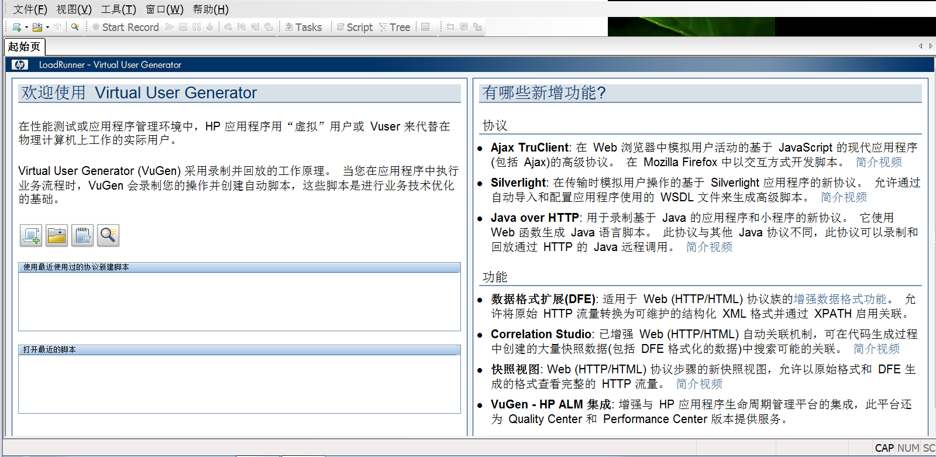Image resolution: width=936 pixels, height=457 pixels.
Task: Open the 帮助(H) menu
Action: click(x=211, y=9)
